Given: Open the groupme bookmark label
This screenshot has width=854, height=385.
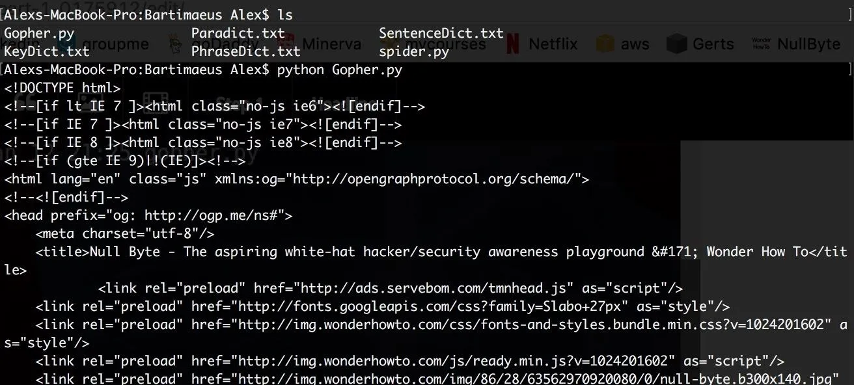Looking at the screenshot, I should (116, 44).
